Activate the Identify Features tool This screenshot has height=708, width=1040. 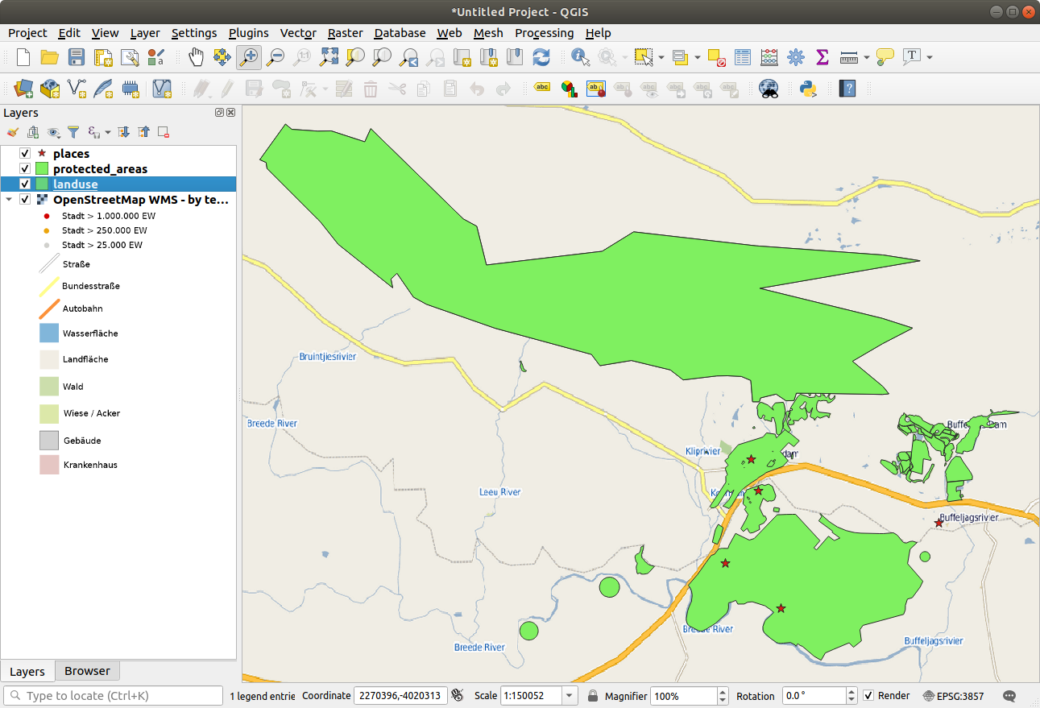point(580,56)
